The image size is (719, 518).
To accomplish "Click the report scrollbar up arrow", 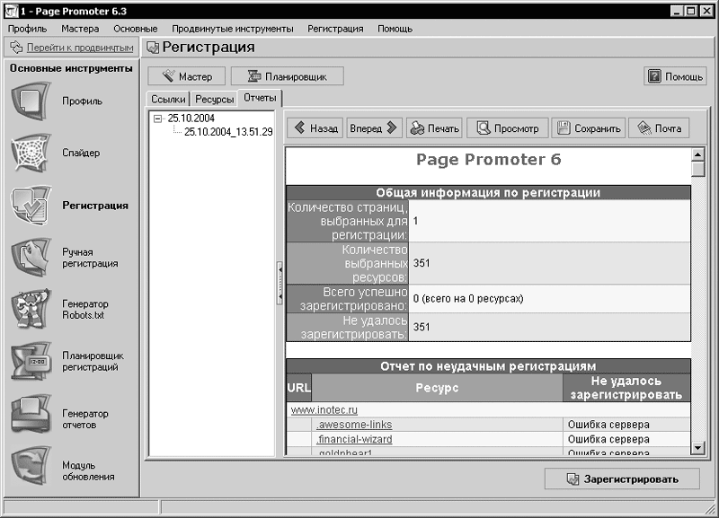I will (x=698, y=154).
